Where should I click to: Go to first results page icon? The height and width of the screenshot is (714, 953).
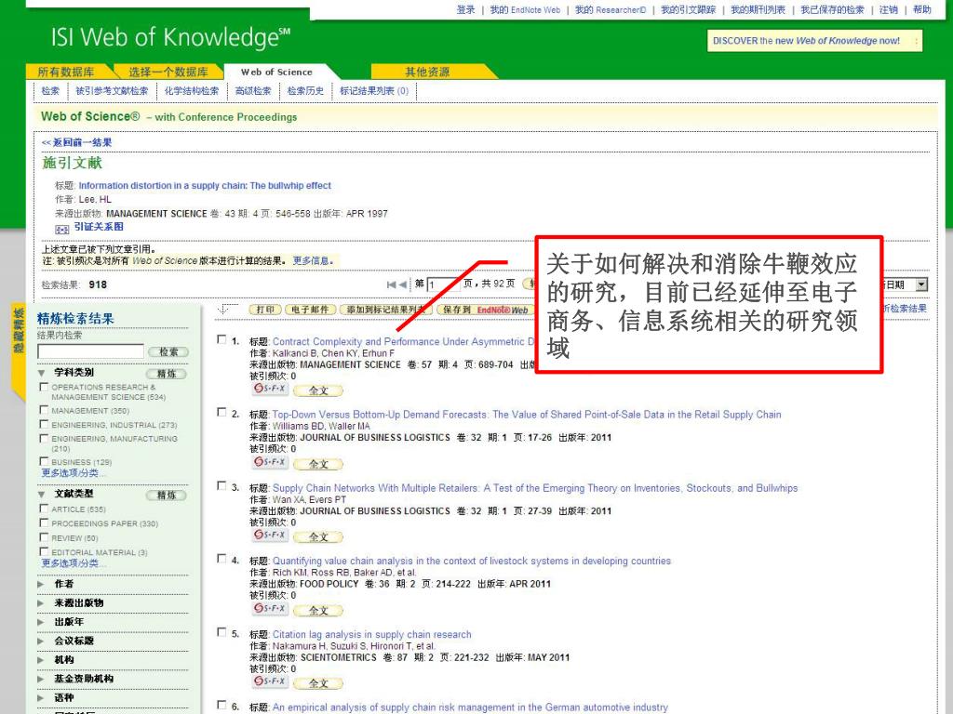(392, 284)
